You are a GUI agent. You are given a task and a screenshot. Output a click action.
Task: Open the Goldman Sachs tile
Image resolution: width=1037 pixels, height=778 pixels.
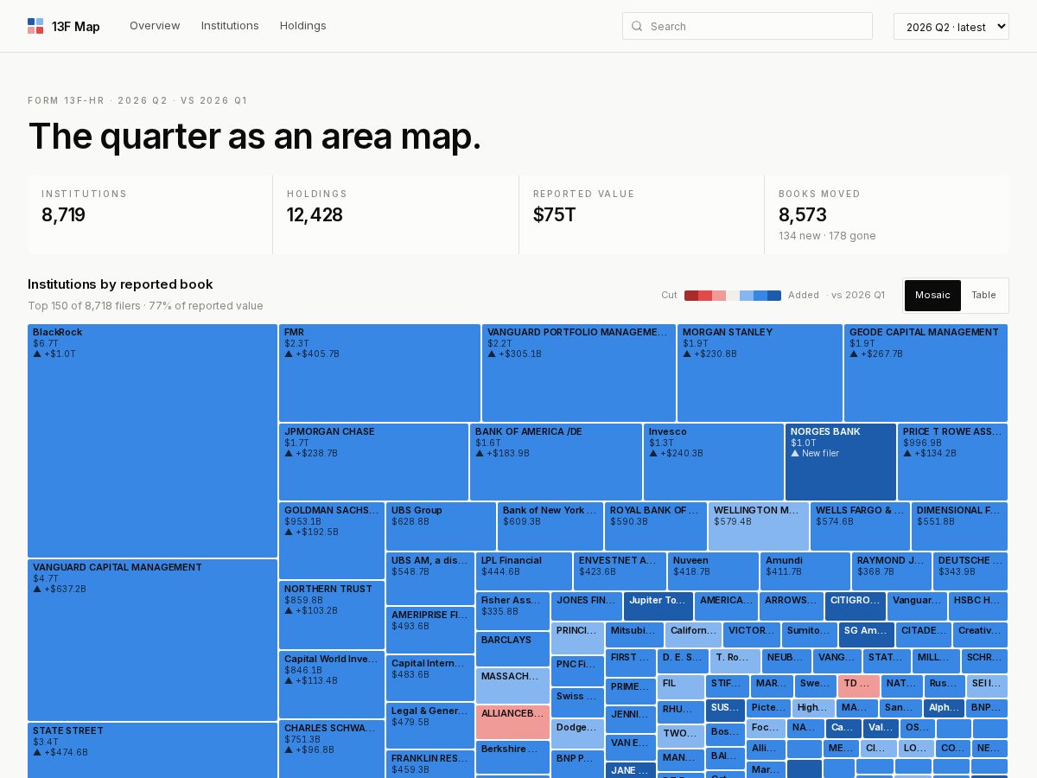332,540
